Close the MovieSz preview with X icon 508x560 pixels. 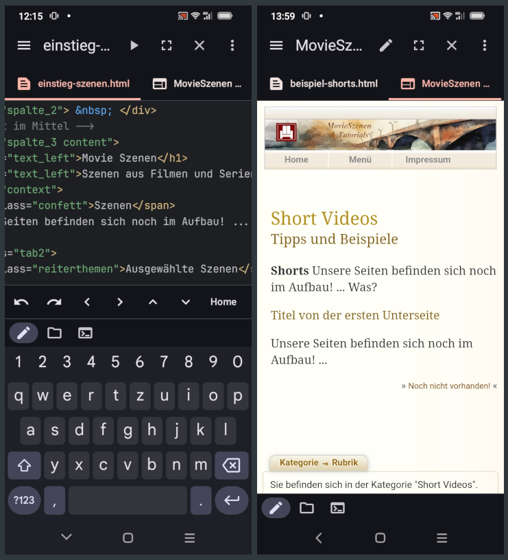pyautogui.click(x=452, y=45)
